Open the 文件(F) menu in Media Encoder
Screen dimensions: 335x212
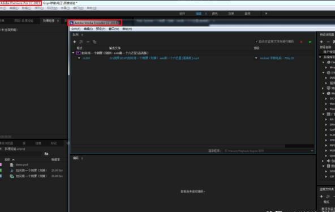pyautogui.click(x=76, y=29)
